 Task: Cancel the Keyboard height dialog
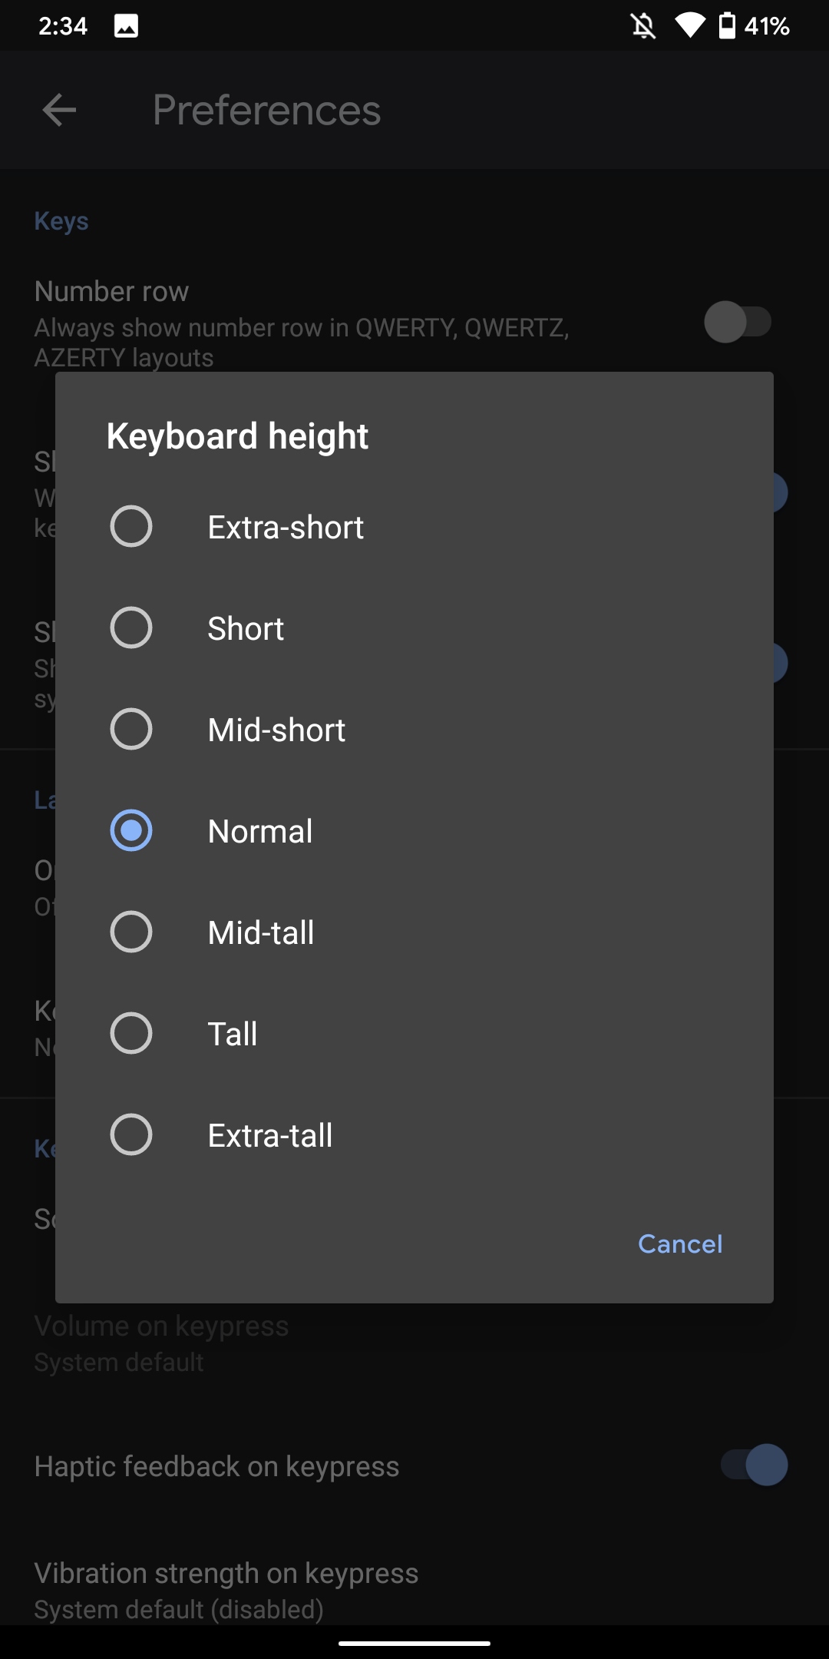pyautogui.click(x=680, y=1243)
